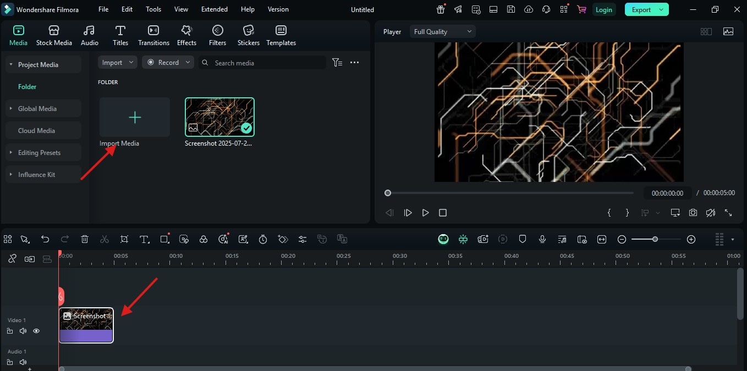This screenshot has width=747, height=371.
Task: Go to the Transitions tab
Action: click(x=153, y=36)
